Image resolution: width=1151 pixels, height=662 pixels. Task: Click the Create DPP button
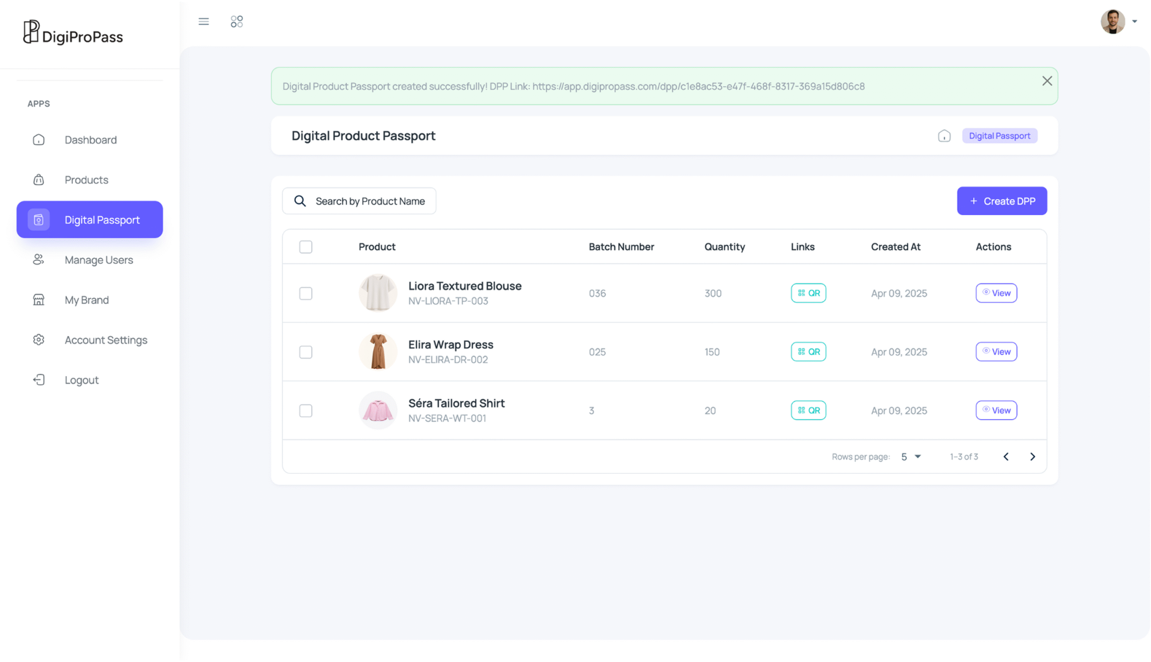pyautogui.click(x=1001, y=201)
